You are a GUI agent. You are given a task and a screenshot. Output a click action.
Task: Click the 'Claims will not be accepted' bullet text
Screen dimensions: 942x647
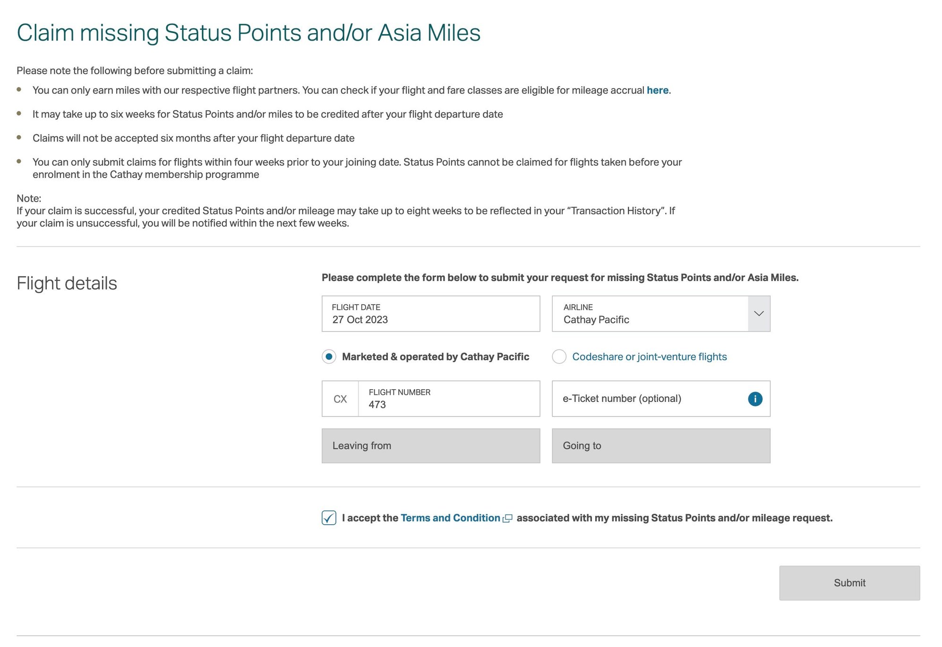pyautogui.click(x=193, y=138)
